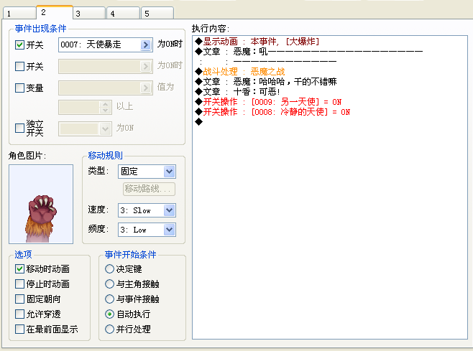Open the disabled second switch picker arrow

(146, 66)
